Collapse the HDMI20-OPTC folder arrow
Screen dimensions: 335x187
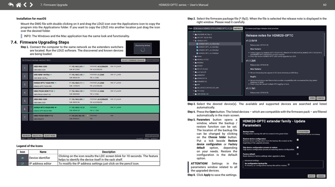193,41
